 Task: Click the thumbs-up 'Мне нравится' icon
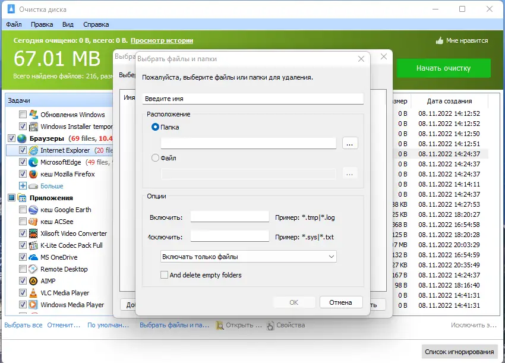pyautogui.click(x=439, y=40)
